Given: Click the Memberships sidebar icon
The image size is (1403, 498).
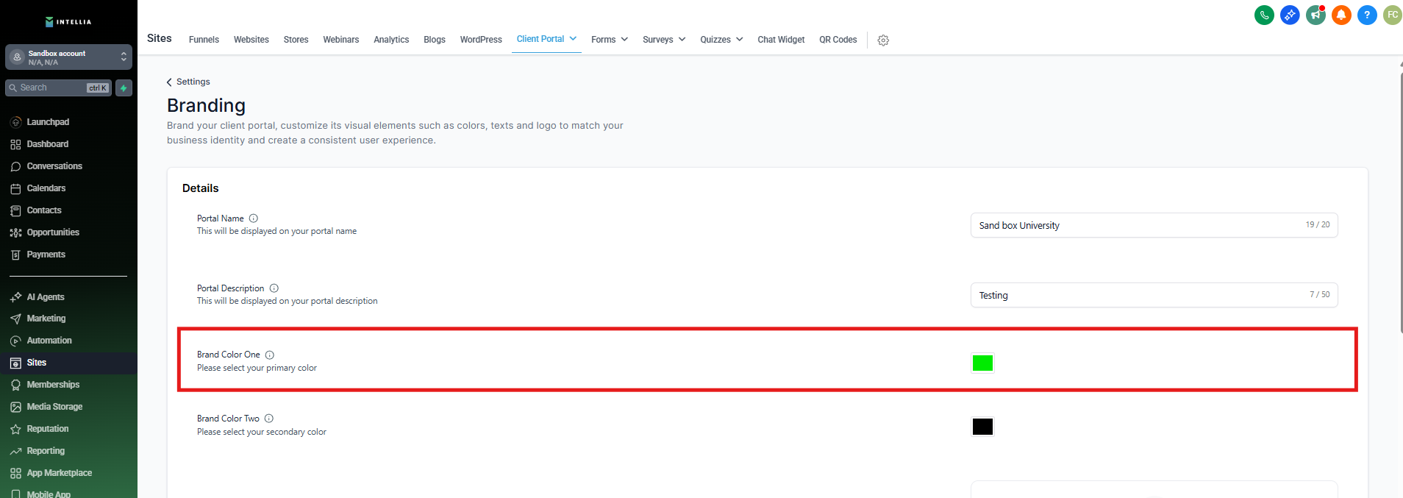Looking at the screenshot, I should pos(15,385).
